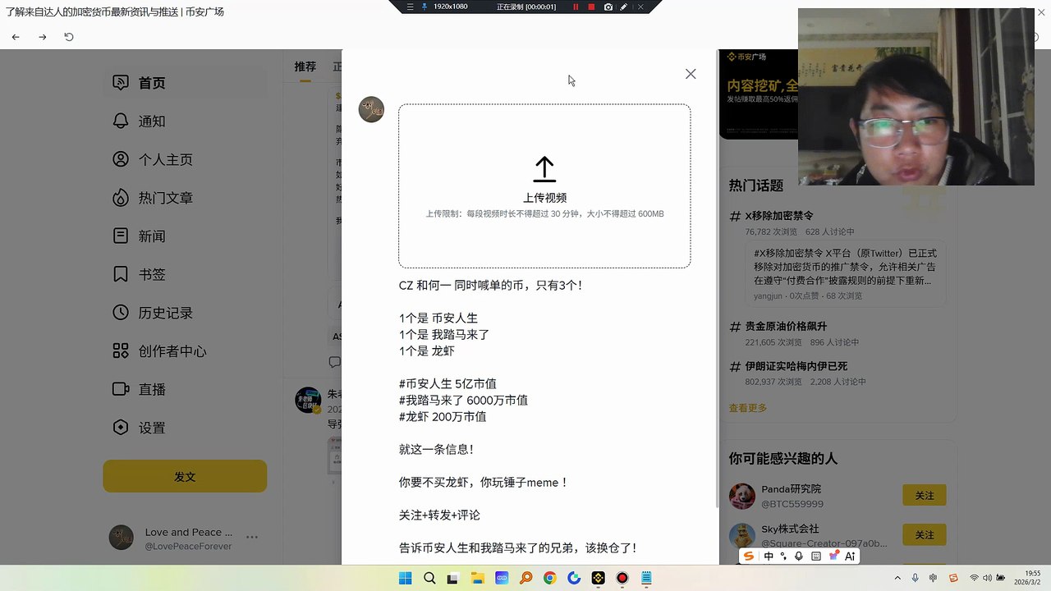Click the hashtag #币安人生 5亿市值
1051x591 pixels.
[447, 384]
